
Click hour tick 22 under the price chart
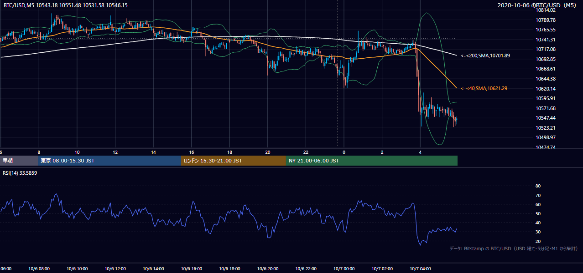tap(306, 152)
